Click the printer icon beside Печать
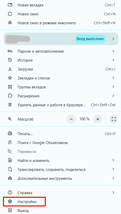The height and width of the screenshot is (214, 121). click(x=10, y=134)
